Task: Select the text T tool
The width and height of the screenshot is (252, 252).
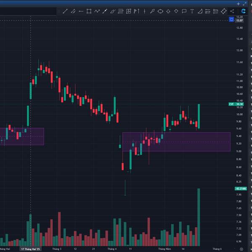Action: point(192,11)
